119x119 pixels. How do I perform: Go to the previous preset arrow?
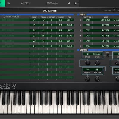point(69,3)
